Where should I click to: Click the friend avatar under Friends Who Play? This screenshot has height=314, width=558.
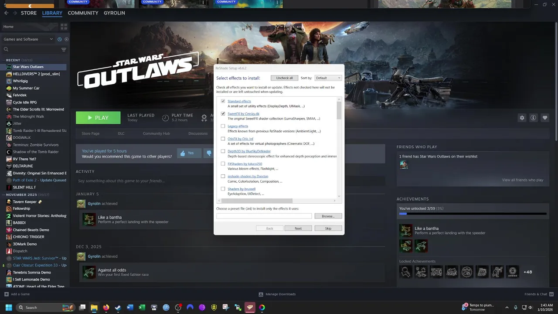404,164
